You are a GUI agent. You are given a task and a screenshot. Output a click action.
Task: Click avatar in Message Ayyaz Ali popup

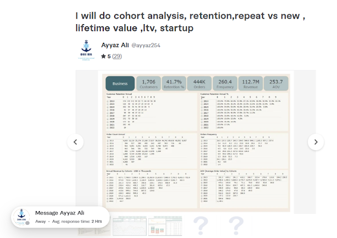(21, 217)
